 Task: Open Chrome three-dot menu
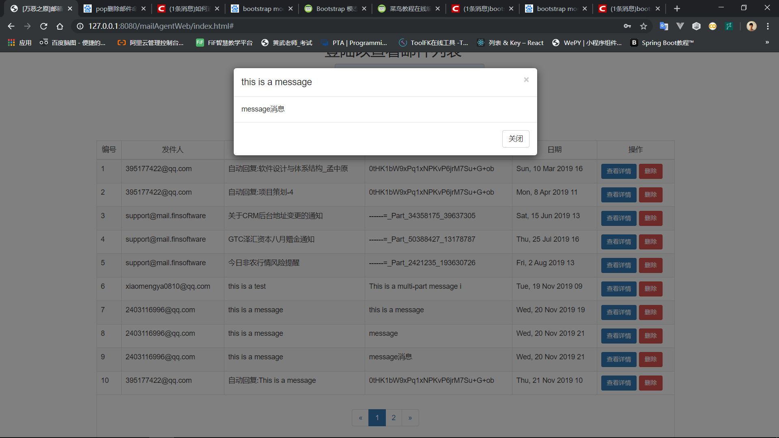[x=768, y=26]
